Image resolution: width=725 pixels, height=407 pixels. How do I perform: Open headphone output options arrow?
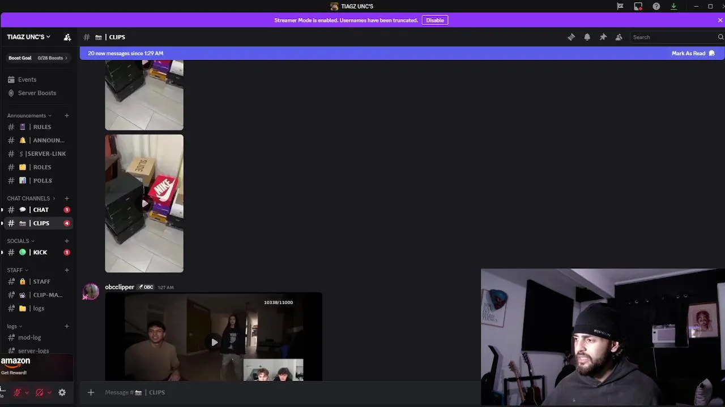[49, 392]
